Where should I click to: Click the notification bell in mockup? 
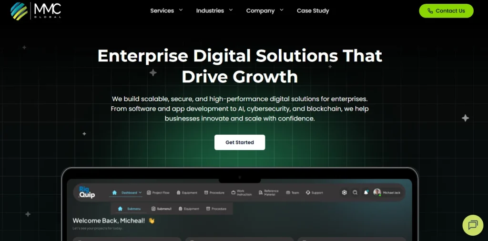click(366, 192)
